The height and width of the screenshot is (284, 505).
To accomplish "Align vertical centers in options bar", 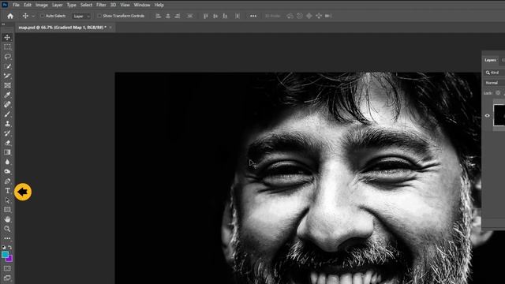I will point(215,16).
